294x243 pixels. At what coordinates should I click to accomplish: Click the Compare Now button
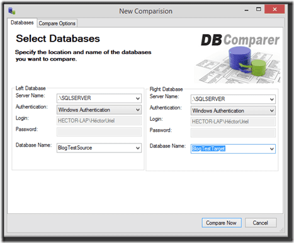coord(222,223)
